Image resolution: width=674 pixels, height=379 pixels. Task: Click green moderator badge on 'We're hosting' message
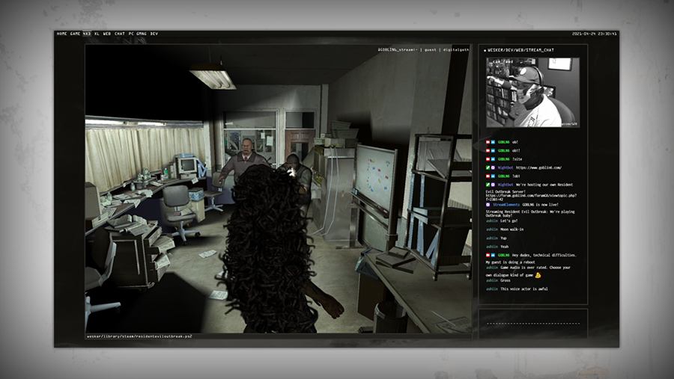[x=488, y=185]
